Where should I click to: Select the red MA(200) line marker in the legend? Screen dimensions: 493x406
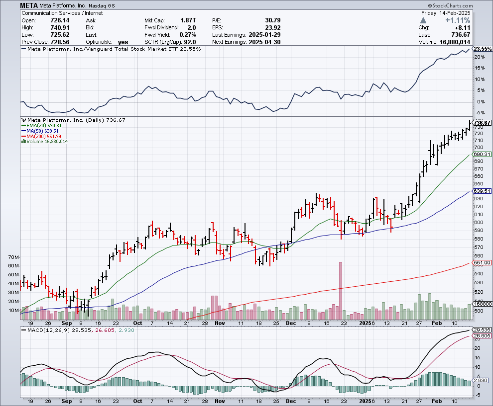[x=23, y=136]
